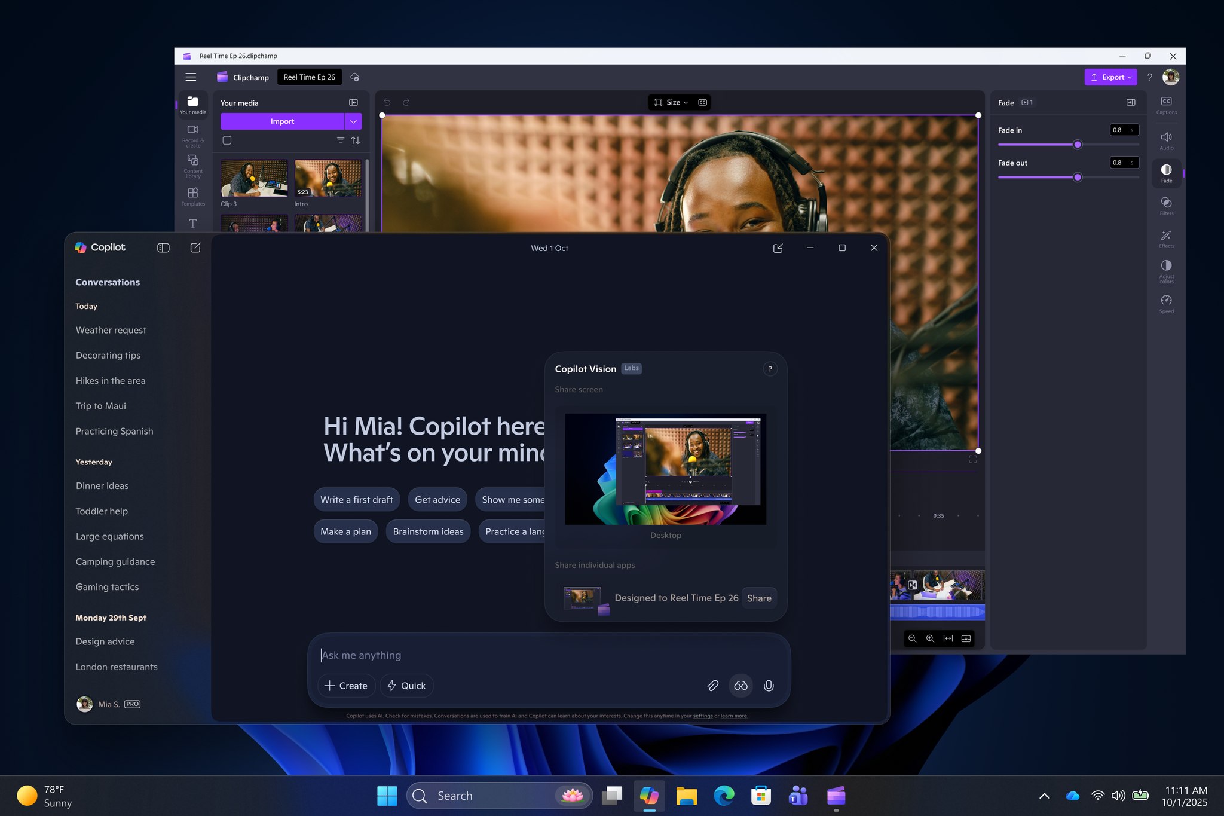Open the Clipchamp account avatar menu
The image size is (1224, 816).
(1171, 77)
